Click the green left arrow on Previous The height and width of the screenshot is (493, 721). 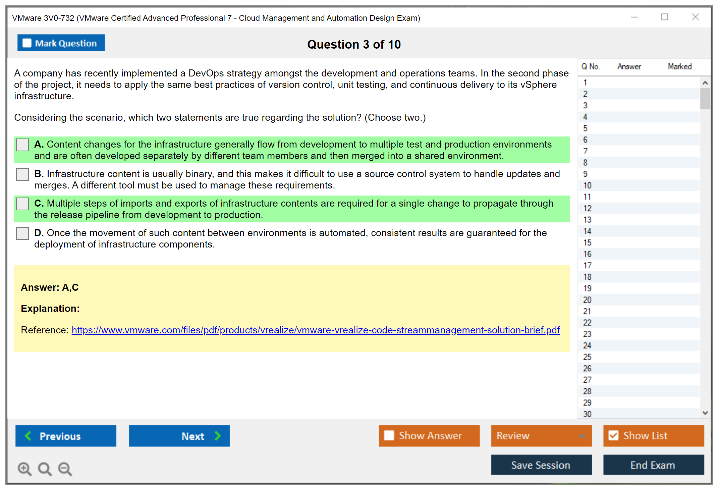click(x=29, y=436)
